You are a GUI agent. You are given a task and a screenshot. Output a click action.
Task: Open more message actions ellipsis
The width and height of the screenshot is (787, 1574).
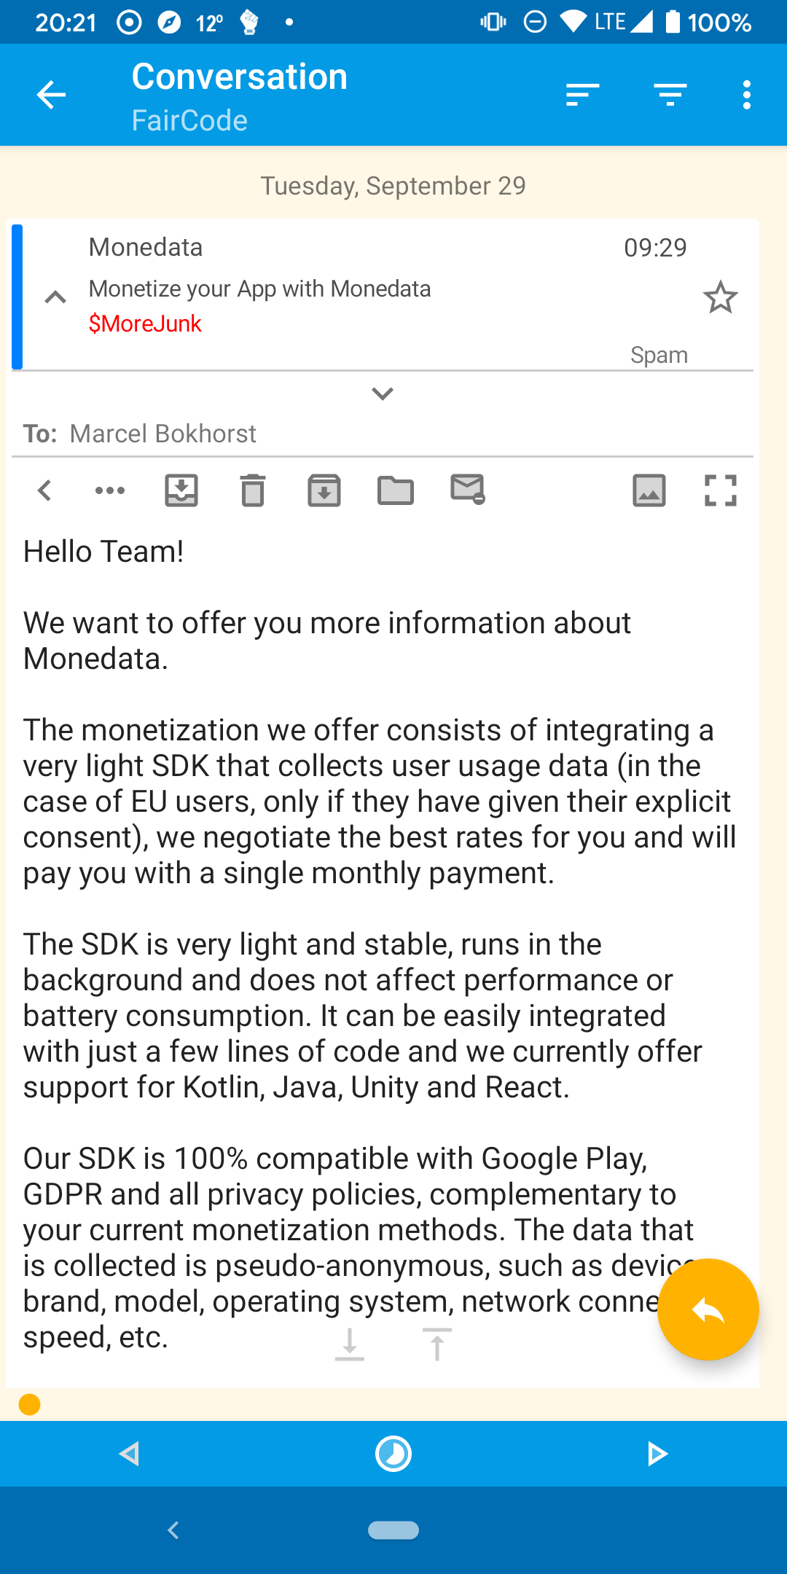tap(110, 490)
